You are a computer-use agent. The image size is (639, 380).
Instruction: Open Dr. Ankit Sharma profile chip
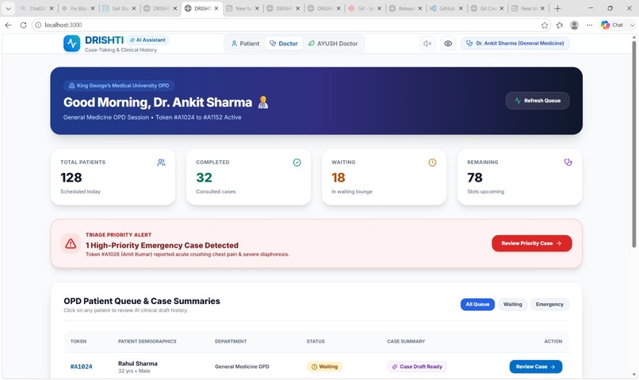515,43
